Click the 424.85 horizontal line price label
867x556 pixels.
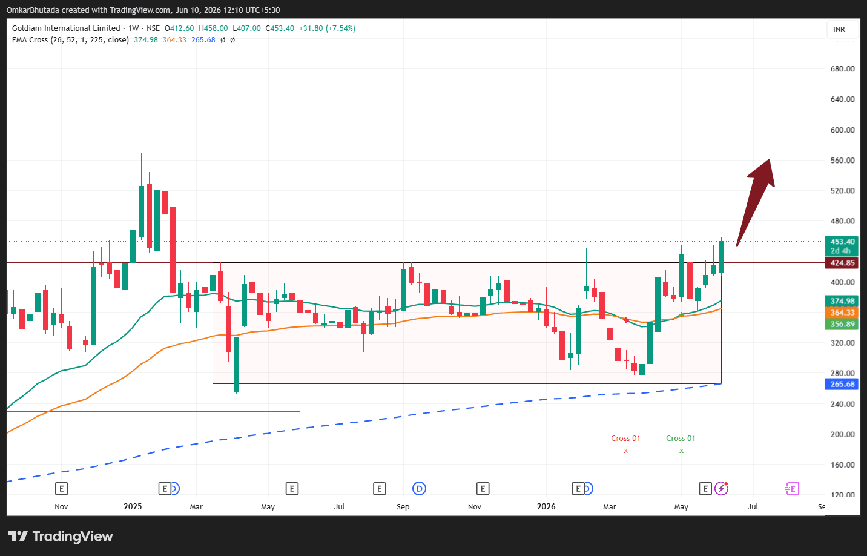(x=842, y=263)
